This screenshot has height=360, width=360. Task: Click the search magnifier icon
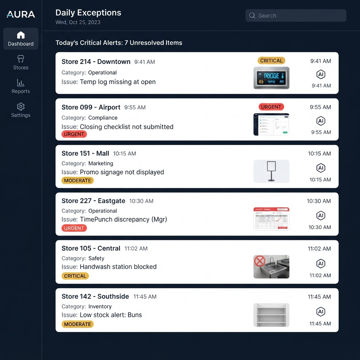(x=252, y=15)
